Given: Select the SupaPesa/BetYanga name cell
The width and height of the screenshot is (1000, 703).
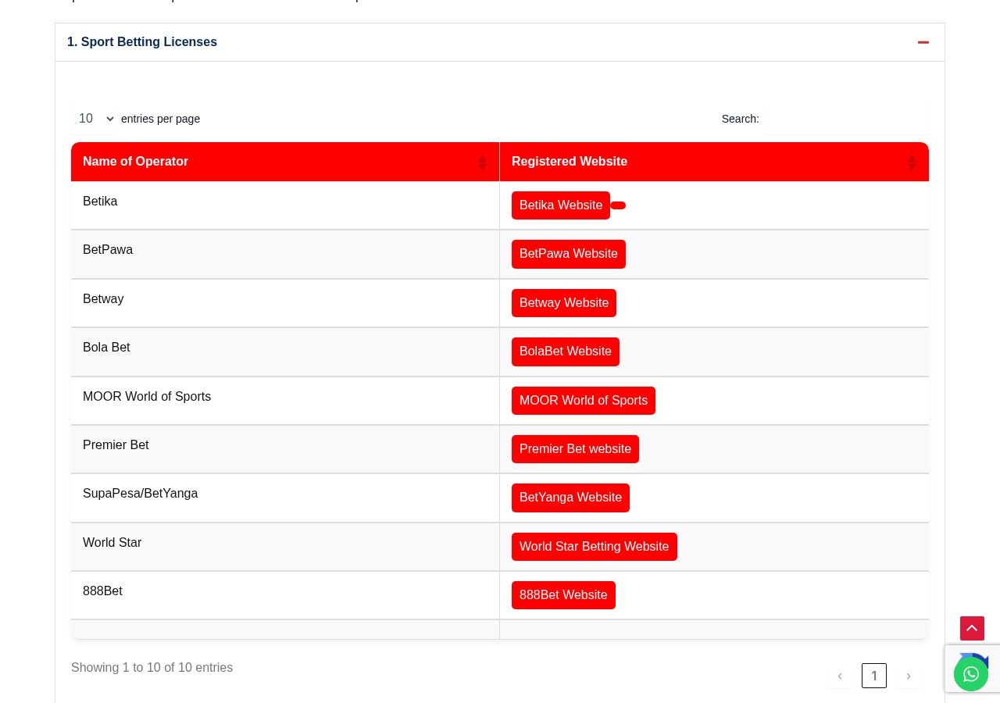Looking at the screenshot, I should click(285, 498).
